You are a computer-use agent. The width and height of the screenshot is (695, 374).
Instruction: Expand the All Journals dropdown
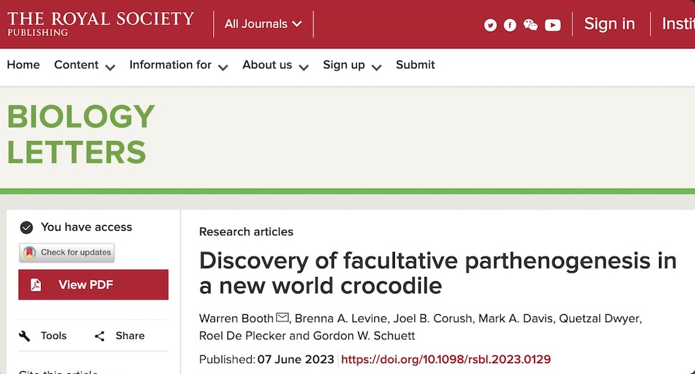tap(263, 24)
